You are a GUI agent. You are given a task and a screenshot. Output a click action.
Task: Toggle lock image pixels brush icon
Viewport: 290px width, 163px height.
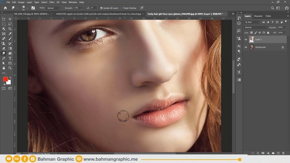pos(256,33)
